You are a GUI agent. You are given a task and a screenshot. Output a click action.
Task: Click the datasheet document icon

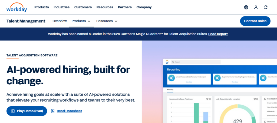(53, 111)
